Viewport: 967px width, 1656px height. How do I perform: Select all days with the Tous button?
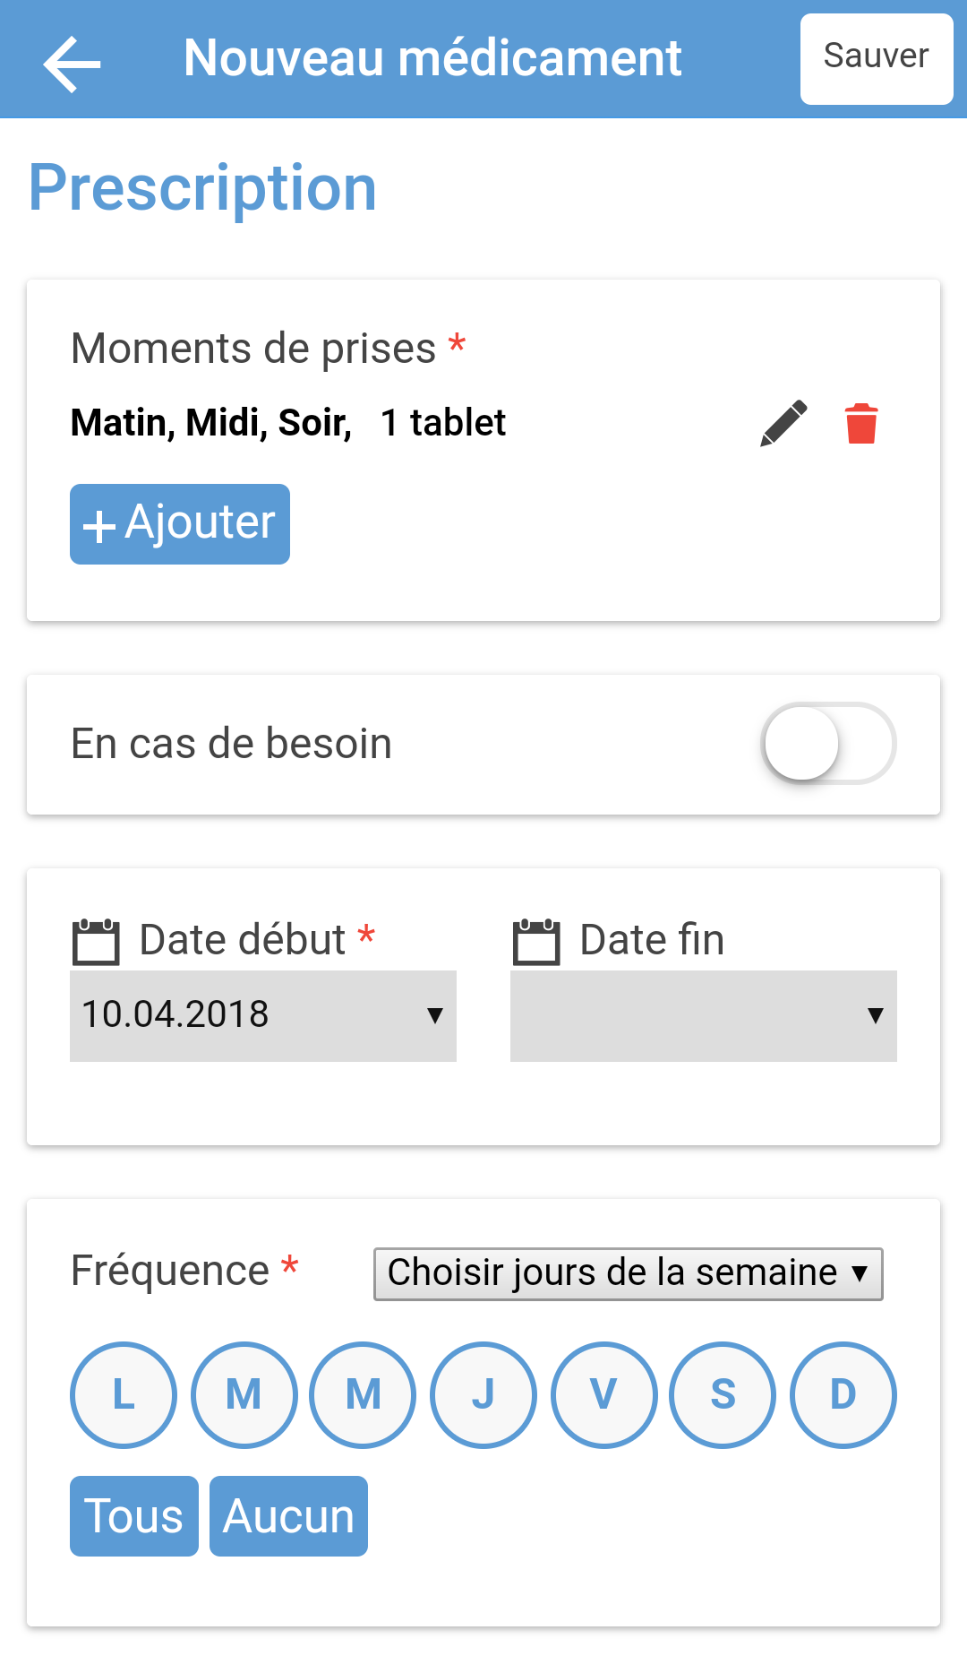click(x=134, y=1516)
